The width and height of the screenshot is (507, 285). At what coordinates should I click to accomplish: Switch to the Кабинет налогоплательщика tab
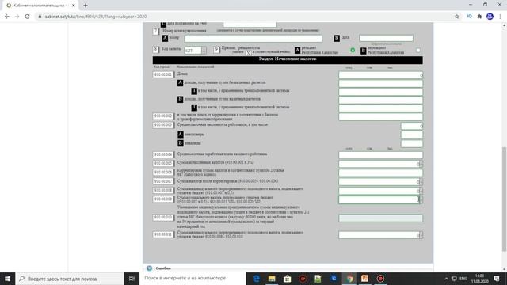point(40,6)
